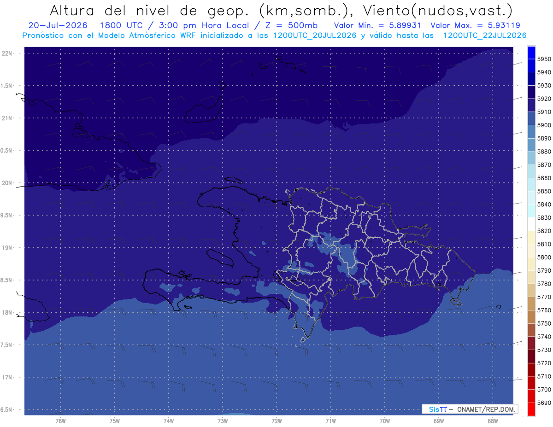The height and width of the screenshot is (427, 553).
Task: Select color bar segment between 5920 and 5930
Action: 531,92
